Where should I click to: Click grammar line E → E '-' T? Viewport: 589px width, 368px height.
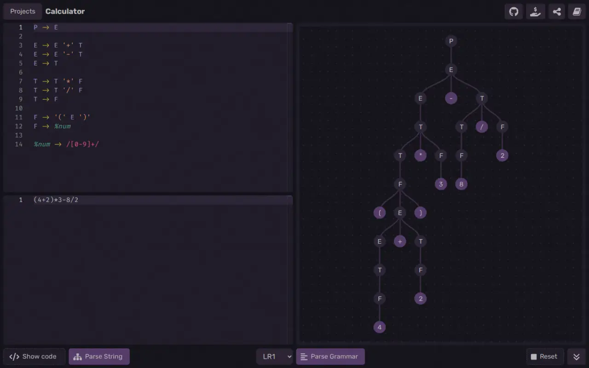pyautogui.click(x=58, y=54)
